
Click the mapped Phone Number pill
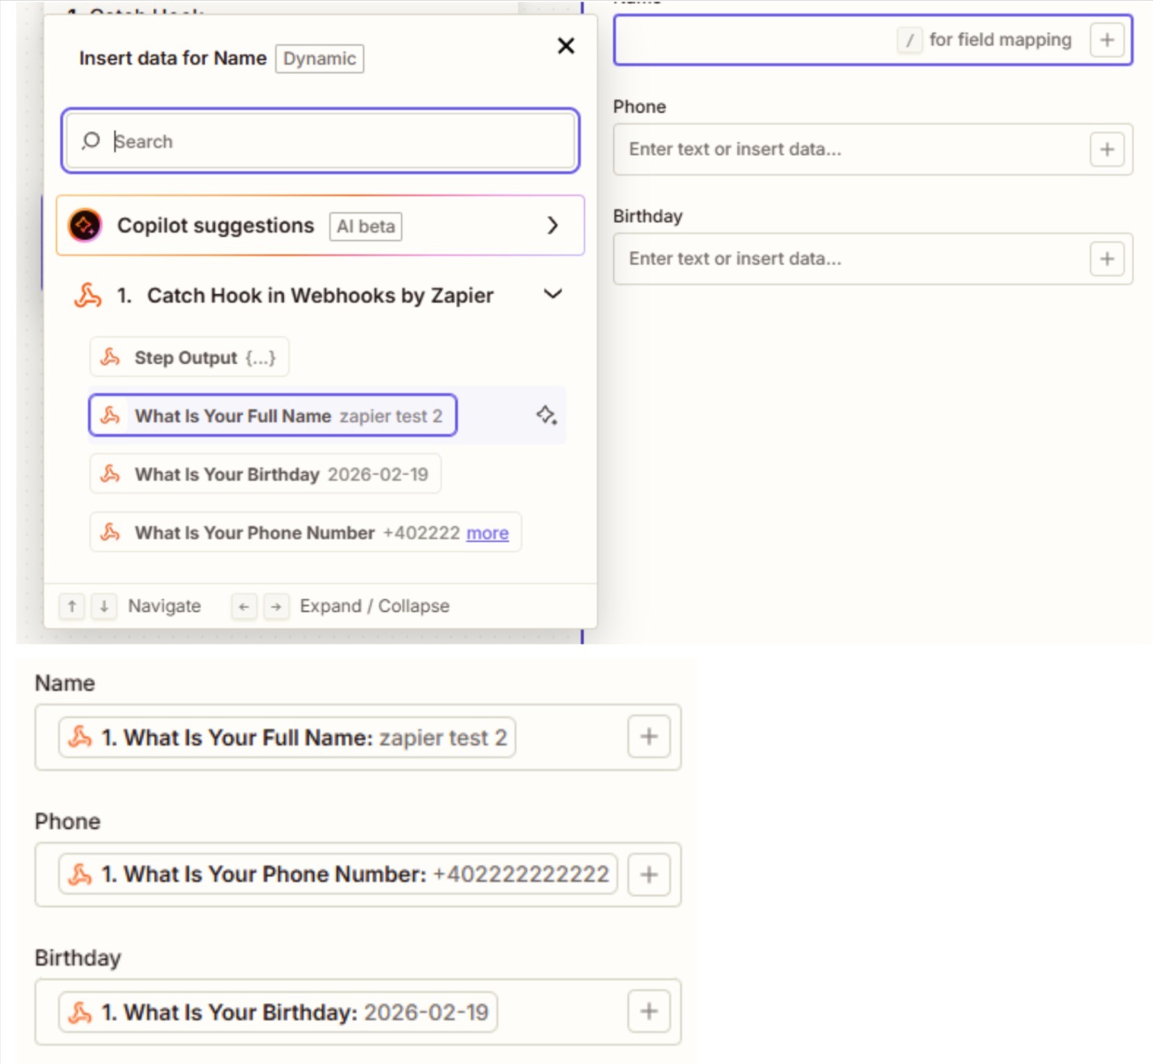tap(338, 874)
